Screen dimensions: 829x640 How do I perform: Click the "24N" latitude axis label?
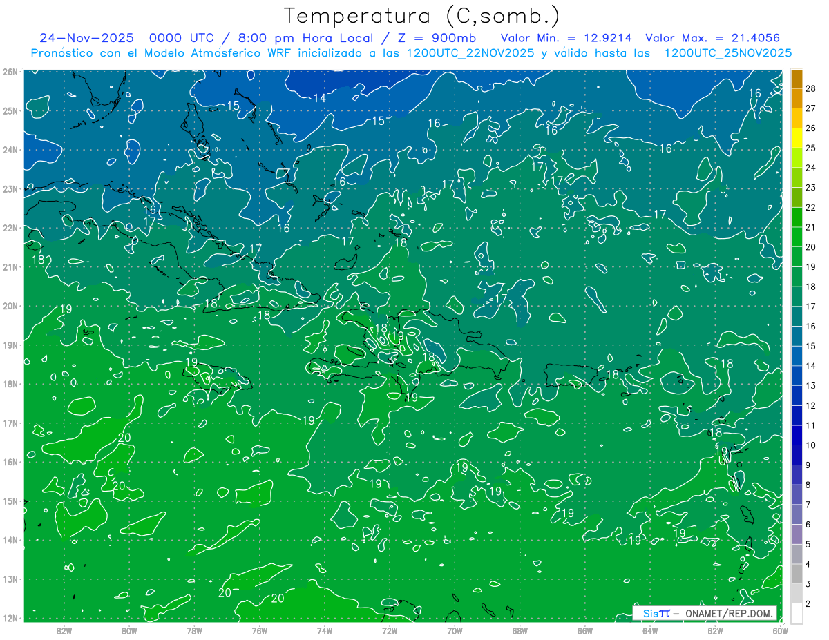tap(10, 149)
